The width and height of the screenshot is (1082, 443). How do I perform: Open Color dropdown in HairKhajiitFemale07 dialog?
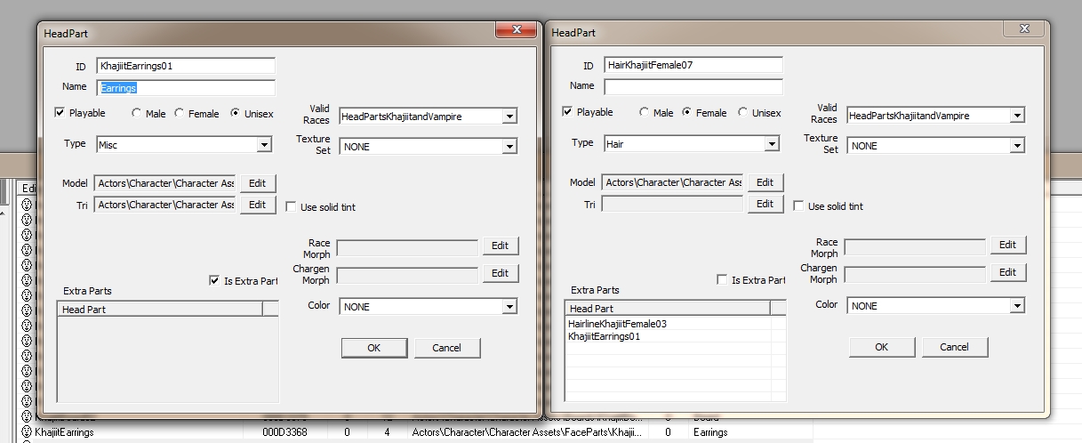(x=1016, y=306)
